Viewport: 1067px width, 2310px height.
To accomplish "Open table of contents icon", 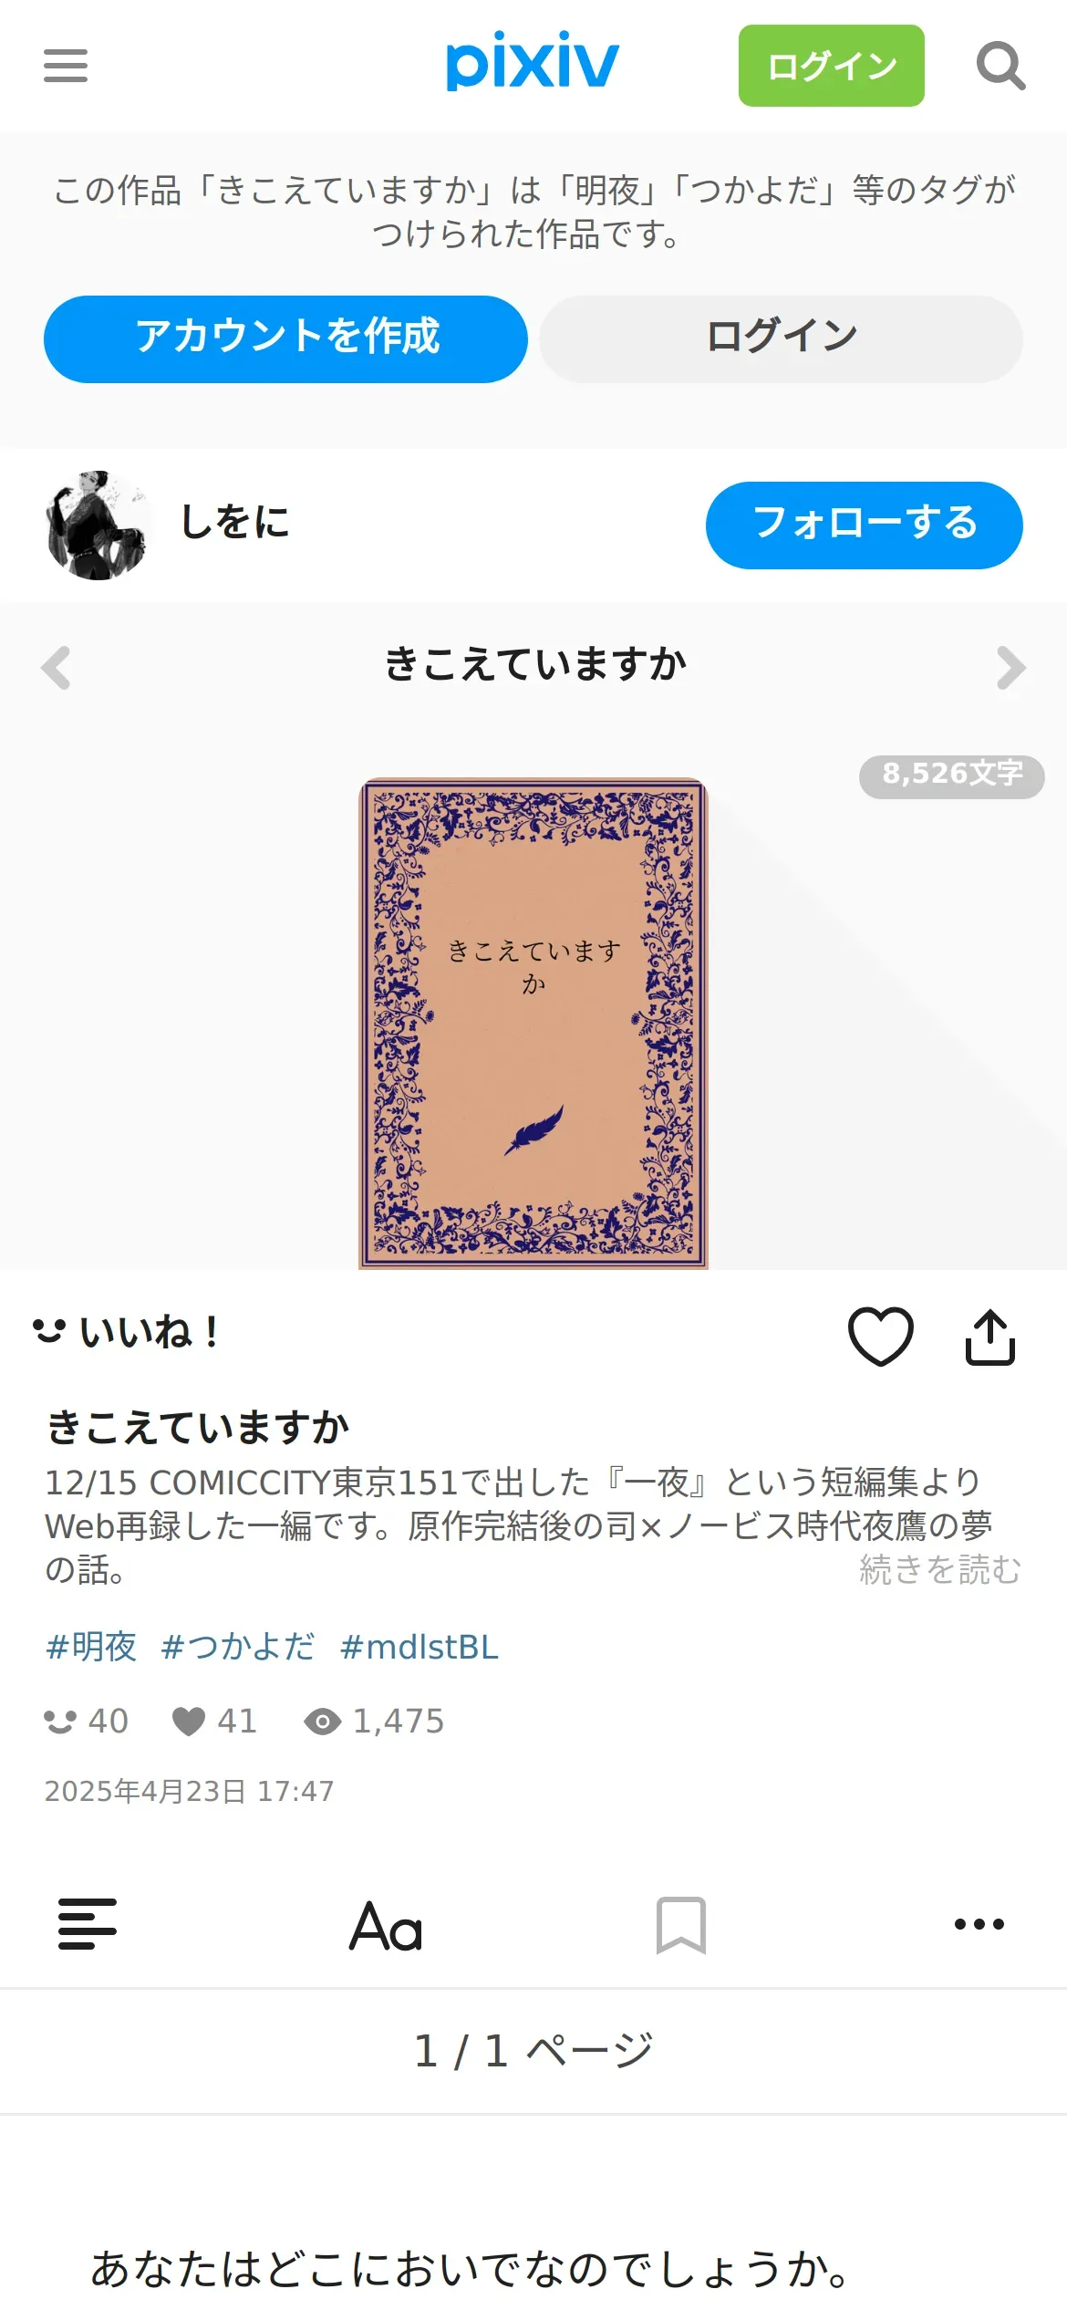I will [x=88, y=1923].
